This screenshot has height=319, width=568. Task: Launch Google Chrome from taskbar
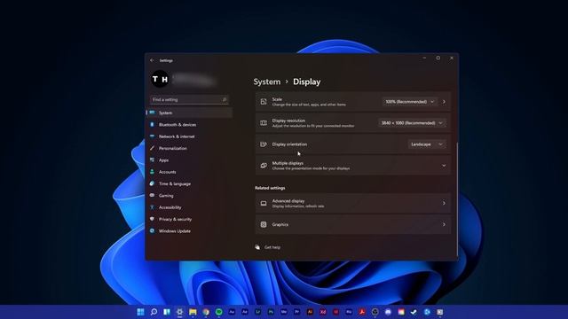tap(206, 312)
